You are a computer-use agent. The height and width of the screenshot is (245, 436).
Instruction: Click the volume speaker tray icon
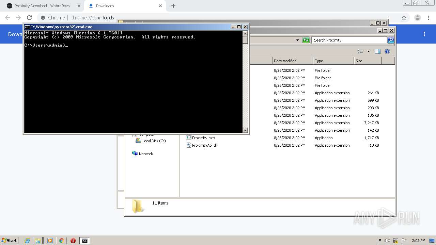coord(387,241)
